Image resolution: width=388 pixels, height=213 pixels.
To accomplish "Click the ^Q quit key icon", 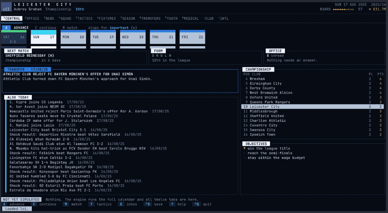I will click(x=197, y=204).
